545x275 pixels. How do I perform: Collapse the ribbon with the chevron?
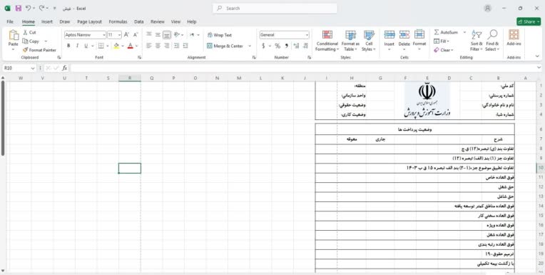coord(537,56)
